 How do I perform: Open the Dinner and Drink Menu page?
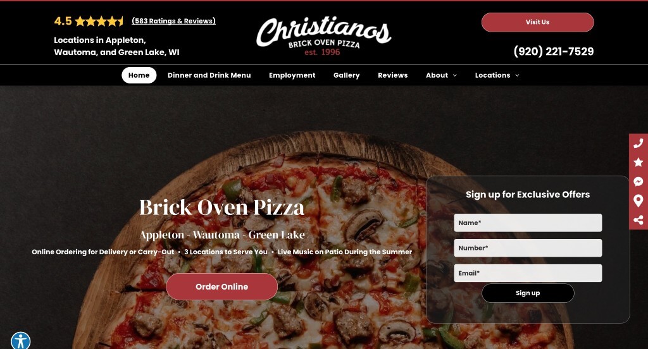(209, 75)
